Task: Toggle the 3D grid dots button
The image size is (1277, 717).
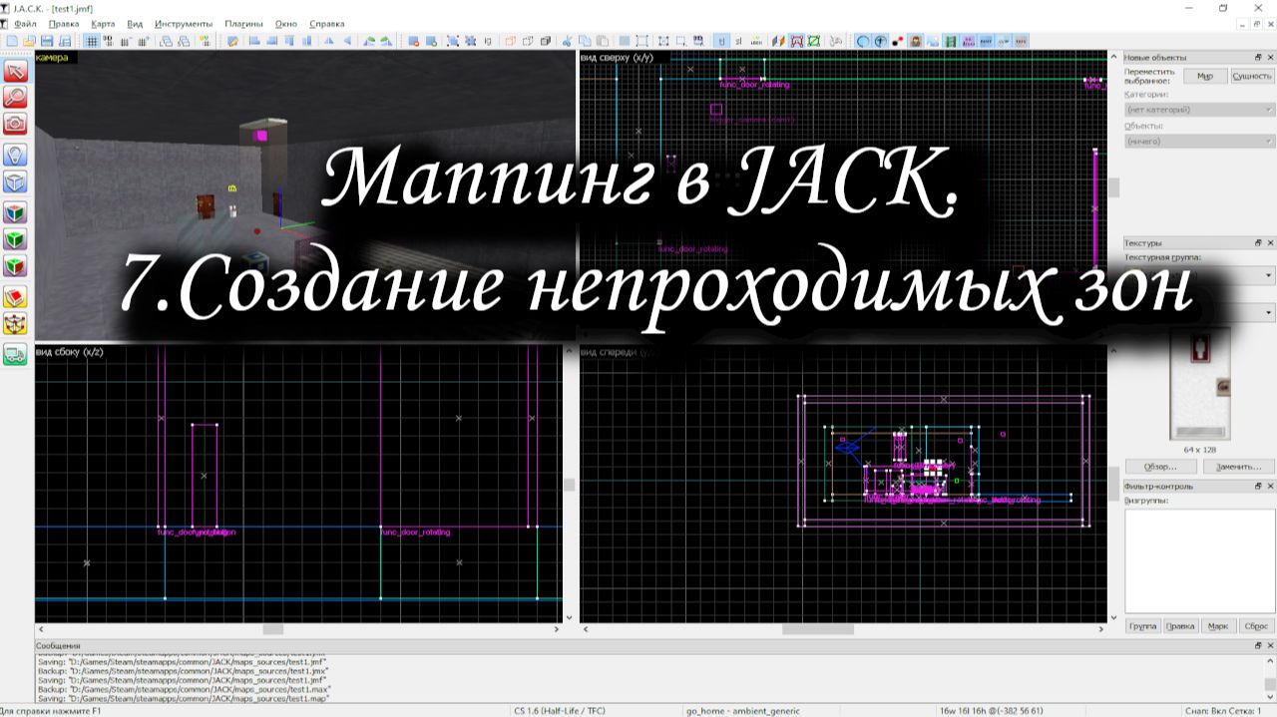Action: [x=108, y=41]
